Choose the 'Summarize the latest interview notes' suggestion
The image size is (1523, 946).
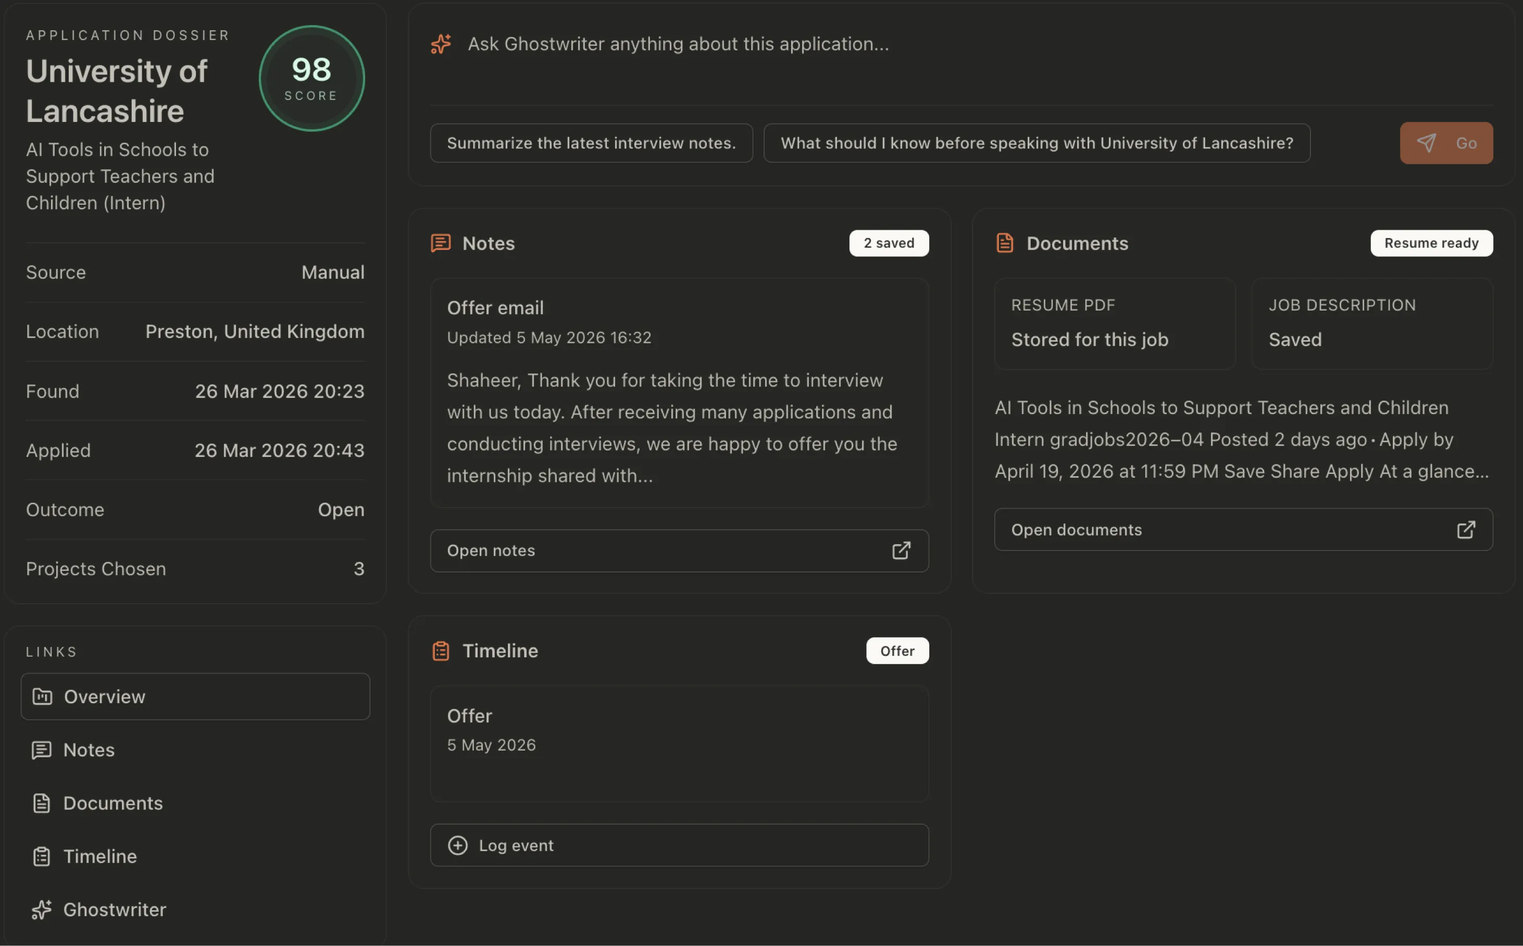pos(591,143)
